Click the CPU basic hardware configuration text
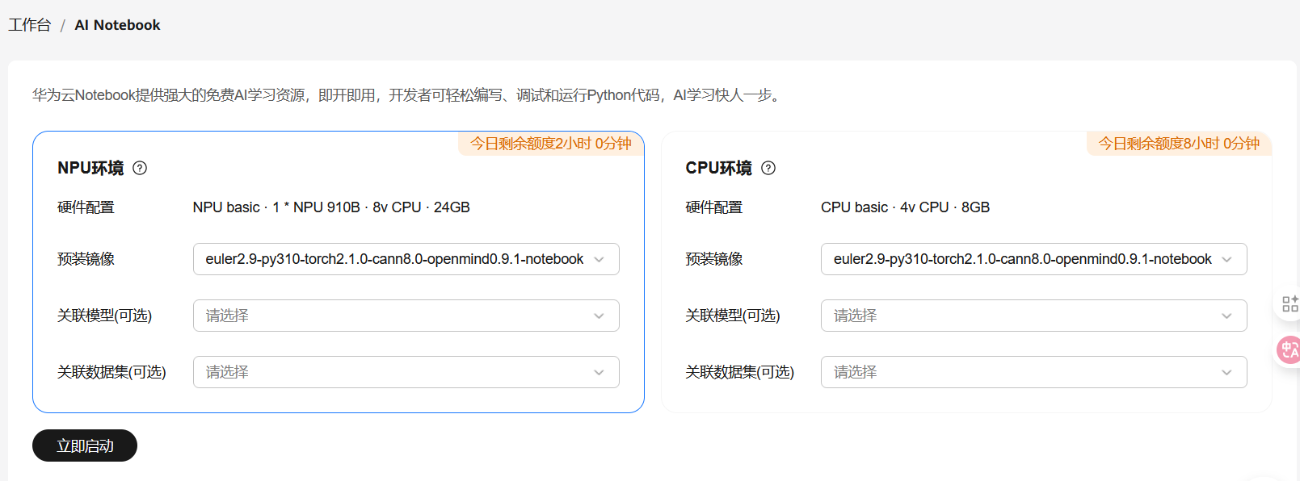 coord(905,207)
